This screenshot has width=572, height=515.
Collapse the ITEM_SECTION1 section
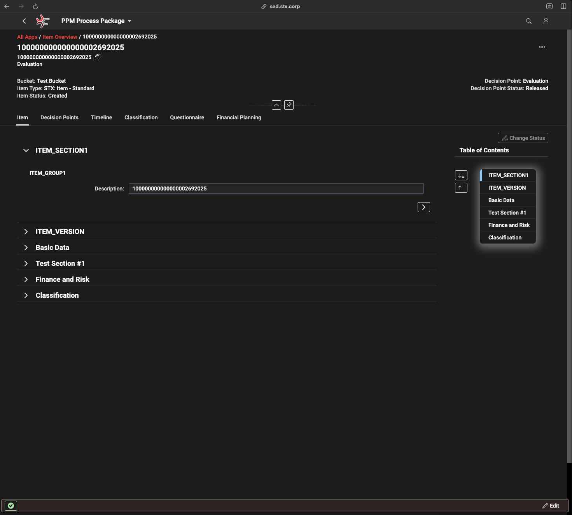[x=26, y=150]
